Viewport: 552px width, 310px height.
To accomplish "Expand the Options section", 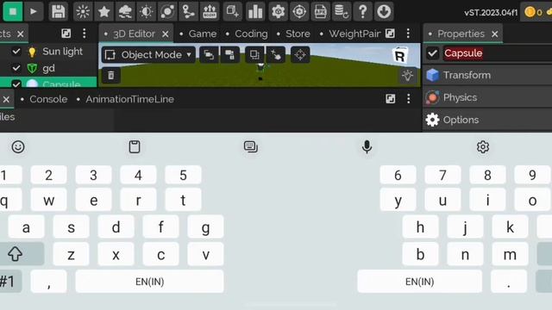I will (487, 120).
